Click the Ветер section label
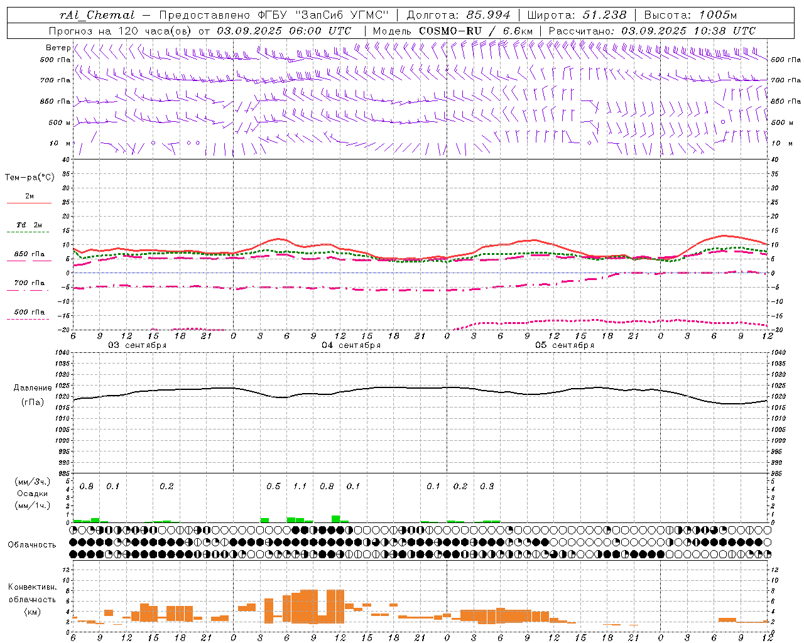The image size is (804, 643). (x=58, y=48)
